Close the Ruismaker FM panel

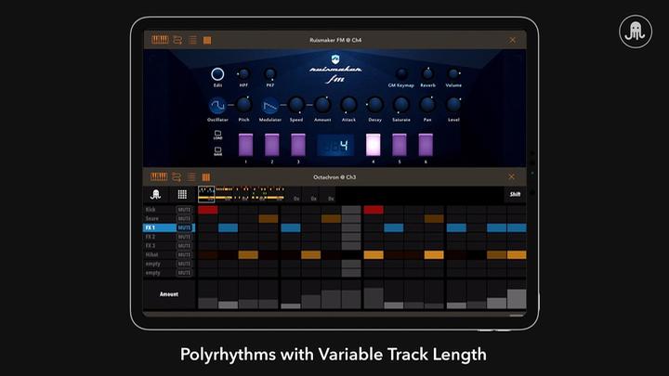512,40
